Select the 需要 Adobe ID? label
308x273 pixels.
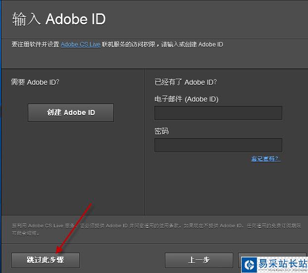tap(35, 82)
